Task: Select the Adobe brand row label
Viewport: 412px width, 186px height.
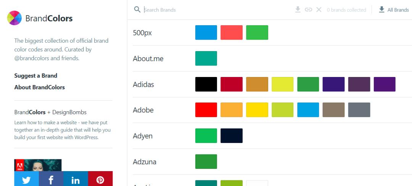Action: coord(143,110)
